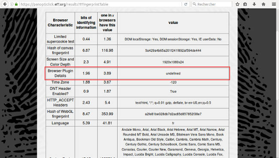Click 'DNT Header Enabled?' row label
This screenshot has width=279, height=158.
(x=61, y=91)
